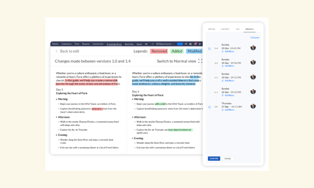Open notifications icon with red badge
Viewport: 314px width, 188px height.
click(195, 44)
